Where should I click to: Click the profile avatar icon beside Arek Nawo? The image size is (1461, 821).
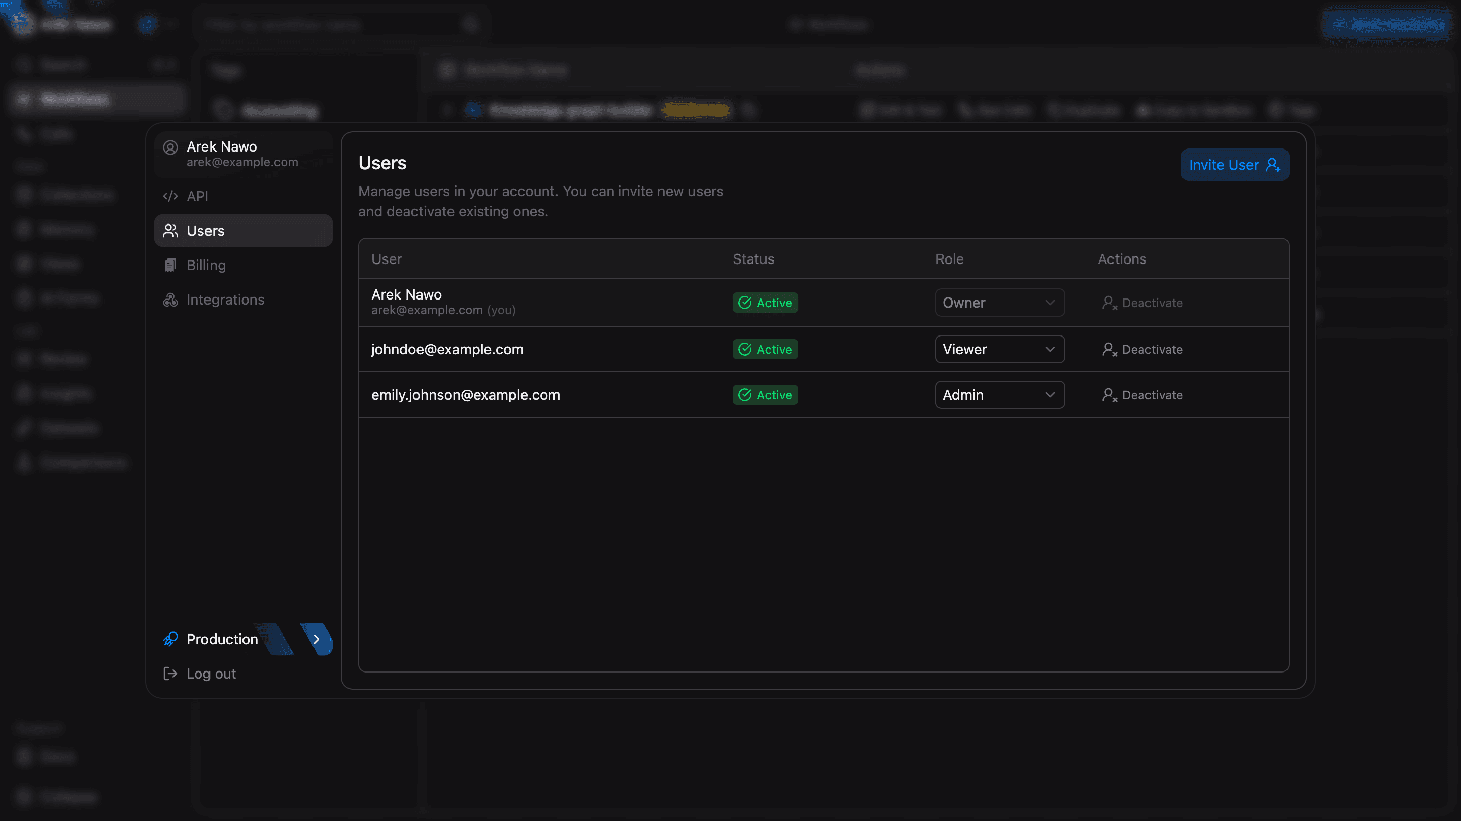click(170, 147)
